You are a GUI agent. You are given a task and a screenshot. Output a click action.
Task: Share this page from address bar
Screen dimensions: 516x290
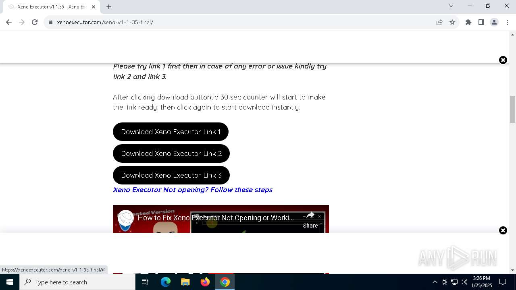[439, 22]
